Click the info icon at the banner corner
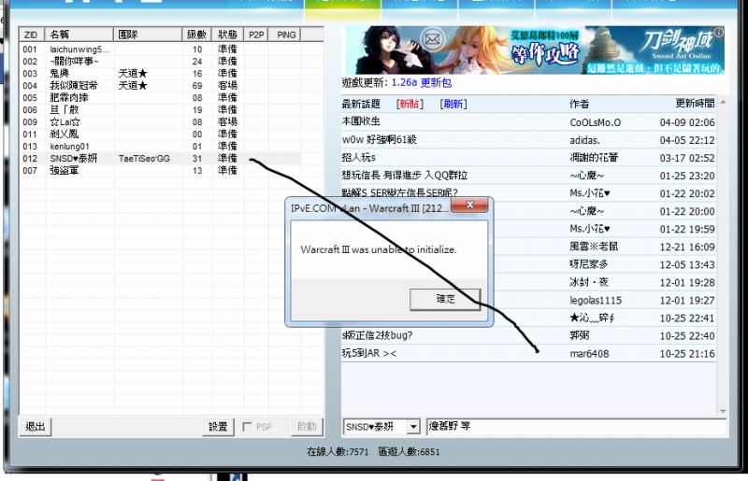The height and width of the screenshot is (481, 748). point(719,32)
